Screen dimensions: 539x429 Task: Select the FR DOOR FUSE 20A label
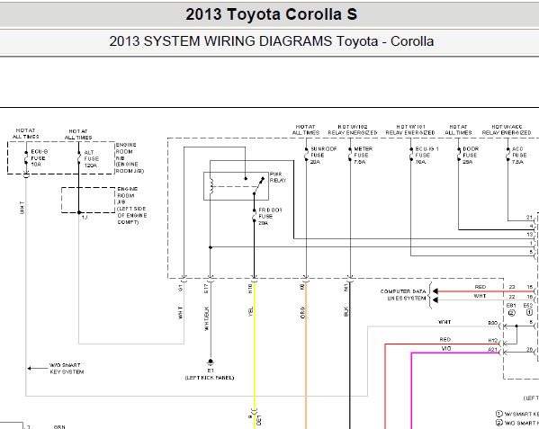tap(270, 217)
